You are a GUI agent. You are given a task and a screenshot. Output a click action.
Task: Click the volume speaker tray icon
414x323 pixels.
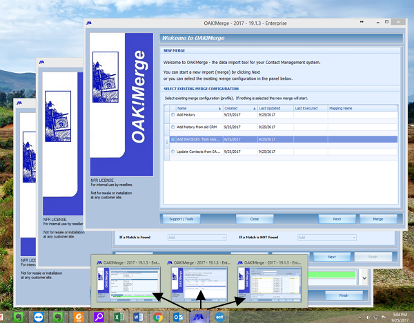[368, 317]
